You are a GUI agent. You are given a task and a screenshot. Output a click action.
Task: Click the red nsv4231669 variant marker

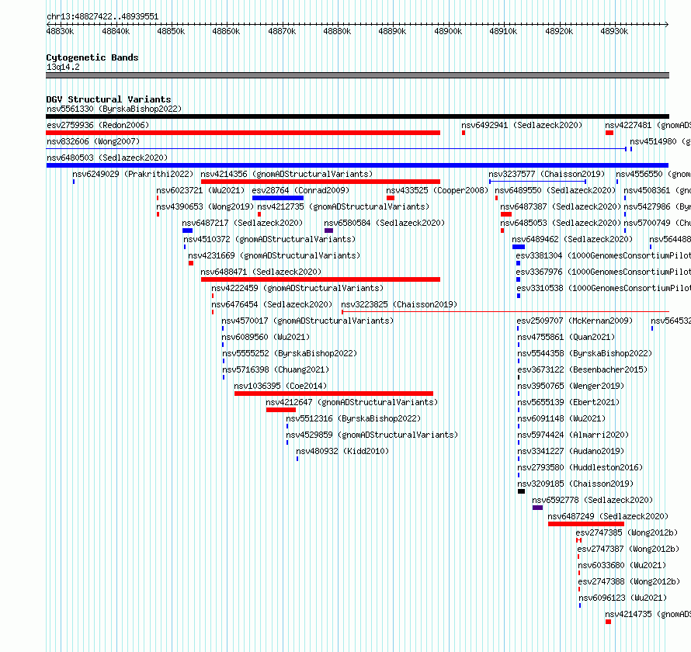tap(191, 263)
